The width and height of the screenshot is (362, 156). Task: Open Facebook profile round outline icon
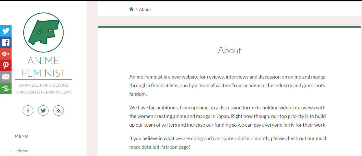point(28,111)
